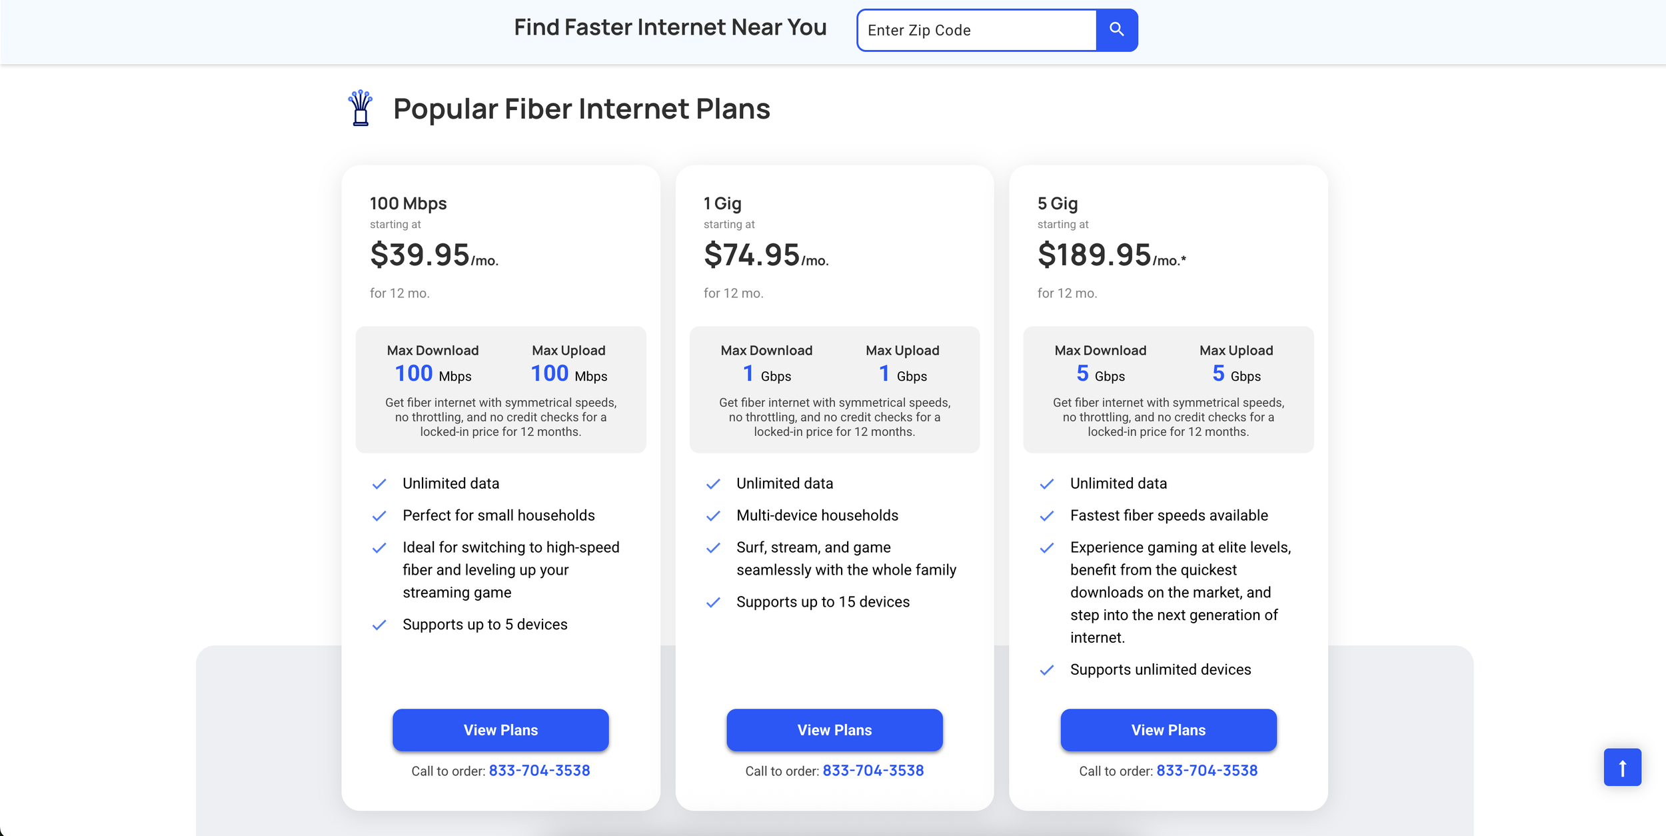Click the scroll-to-top arrow button
This screenshot has width=1666, height=836.
click(1622, 767)
